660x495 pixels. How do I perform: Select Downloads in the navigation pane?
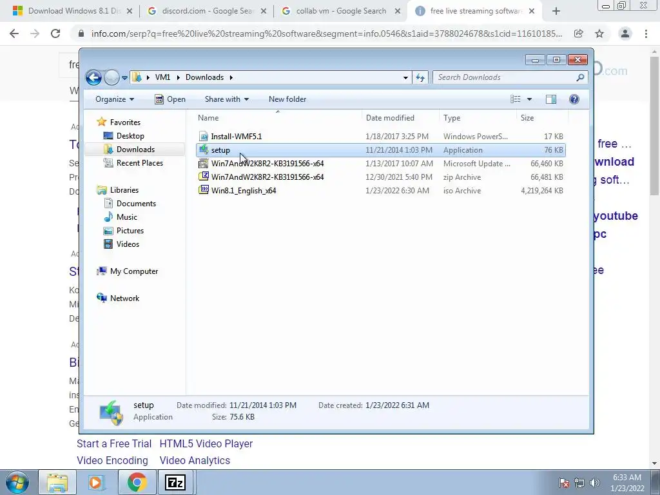click(135, 150)
